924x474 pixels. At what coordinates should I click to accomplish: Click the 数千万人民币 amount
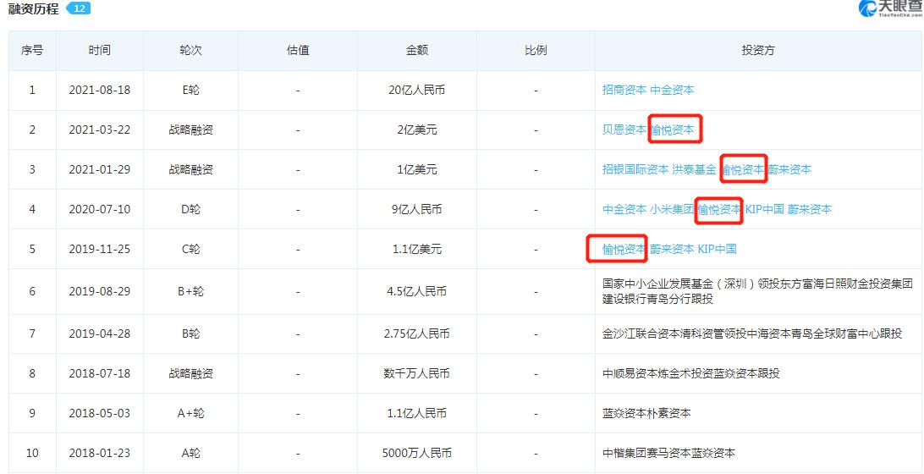pyautogui.click(x=416, y=373)
